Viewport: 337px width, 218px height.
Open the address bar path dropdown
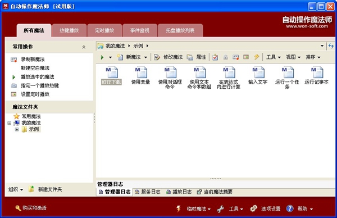[x=322, y=46]
